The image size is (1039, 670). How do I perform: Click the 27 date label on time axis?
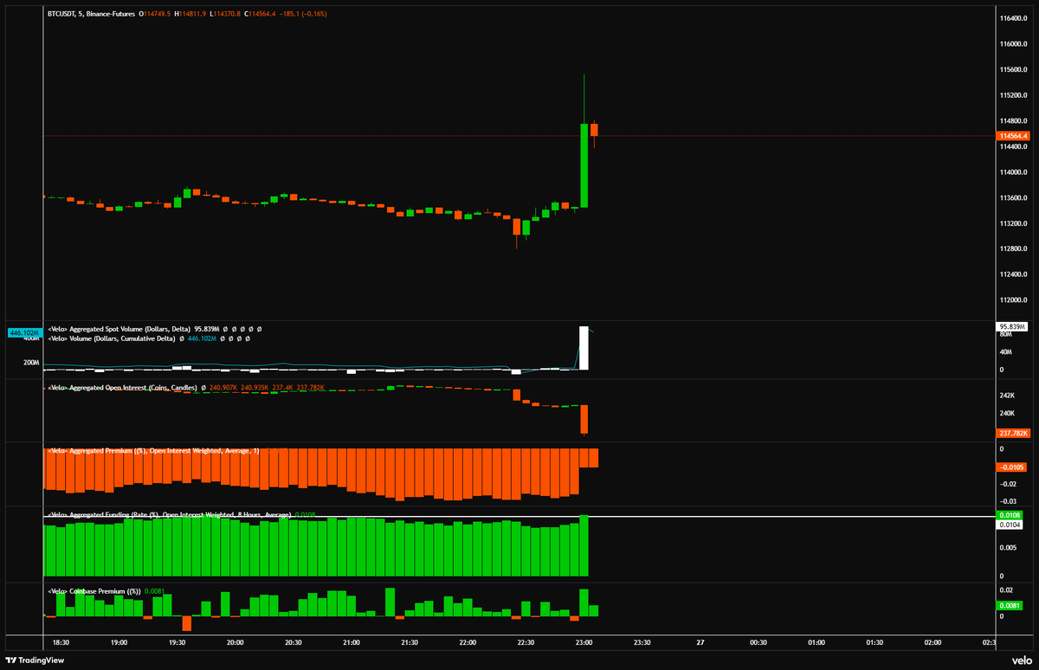tap(700, 643)
